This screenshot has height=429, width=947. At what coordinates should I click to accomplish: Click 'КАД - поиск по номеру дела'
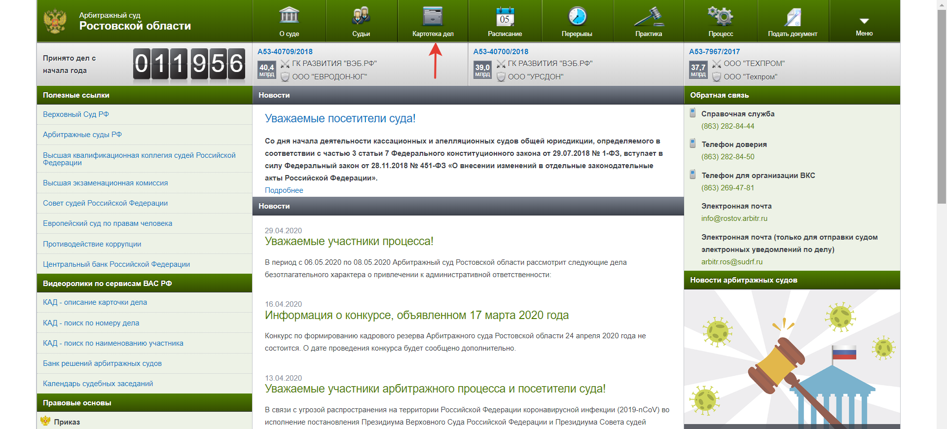pyautogui.click(x=91, y=323)
